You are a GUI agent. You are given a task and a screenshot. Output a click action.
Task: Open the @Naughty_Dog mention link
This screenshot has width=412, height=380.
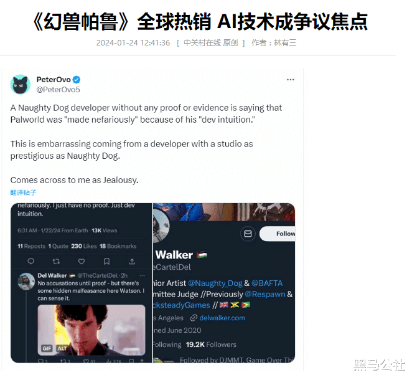(215, 283)
